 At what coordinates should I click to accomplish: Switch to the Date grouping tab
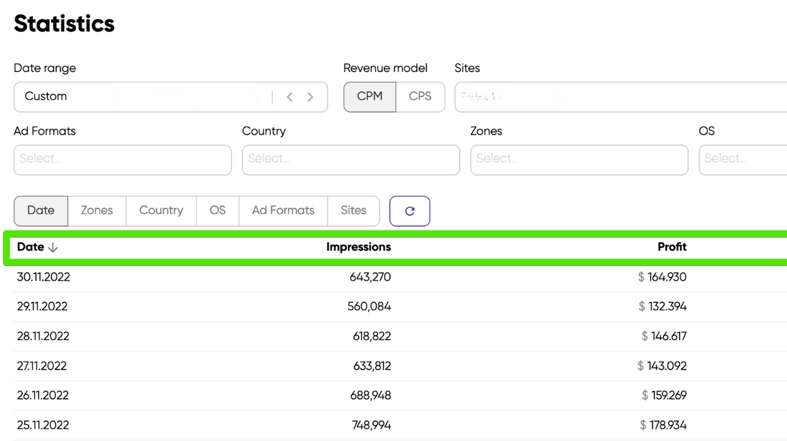coord(41,210)
